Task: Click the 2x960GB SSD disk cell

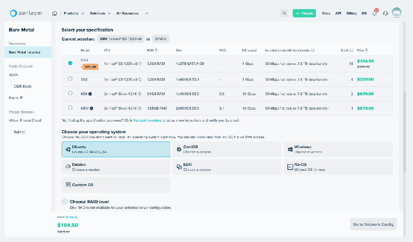Action: pyautogui.click(x=187, y=108)
